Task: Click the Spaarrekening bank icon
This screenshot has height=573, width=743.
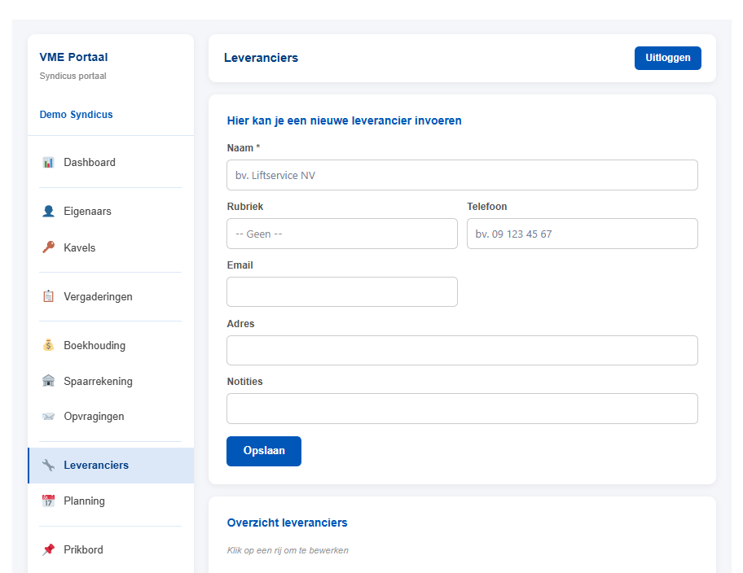Action: point(48,381)
